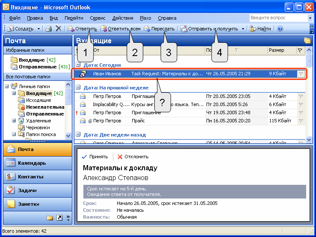Viewport: 316px width, 237px height.
Task: Toggle flag on Иван Иванов message
Action: [301, 74]
